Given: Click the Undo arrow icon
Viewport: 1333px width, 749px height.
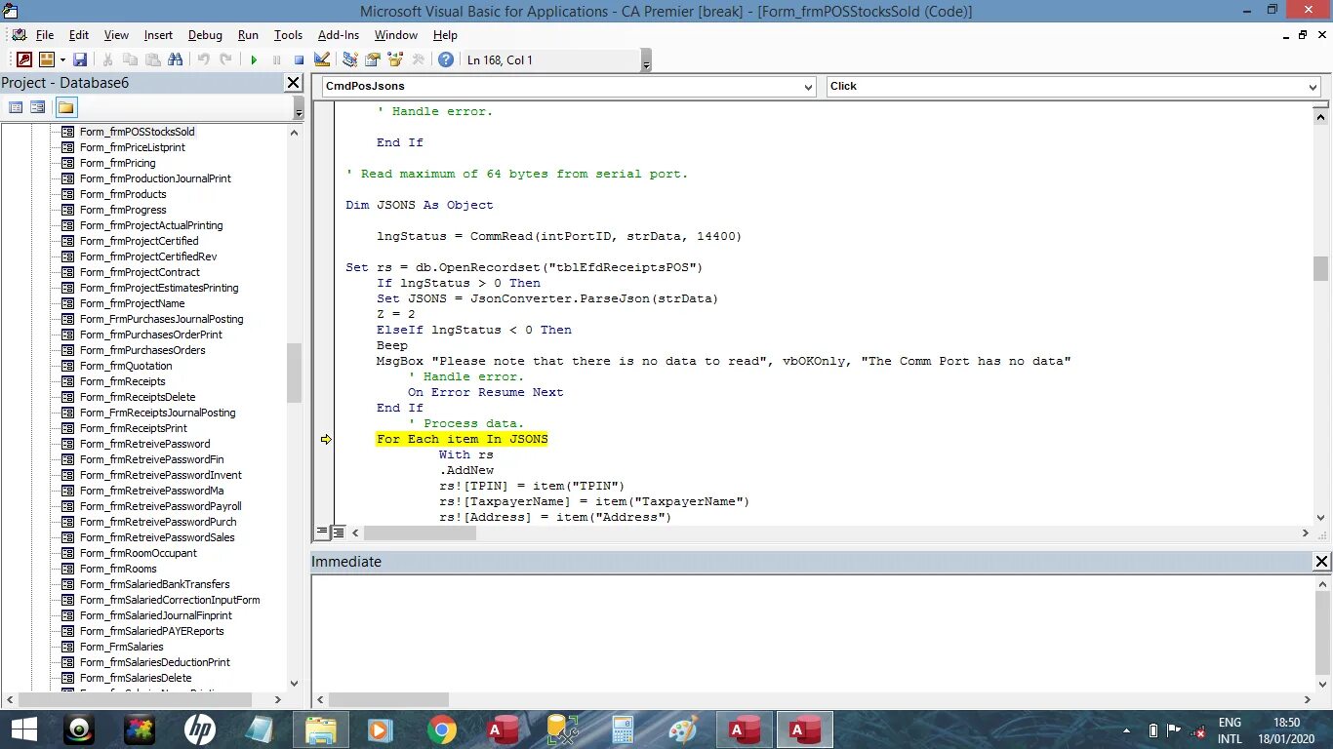Looking at the screenshot, I should [203, 59].
